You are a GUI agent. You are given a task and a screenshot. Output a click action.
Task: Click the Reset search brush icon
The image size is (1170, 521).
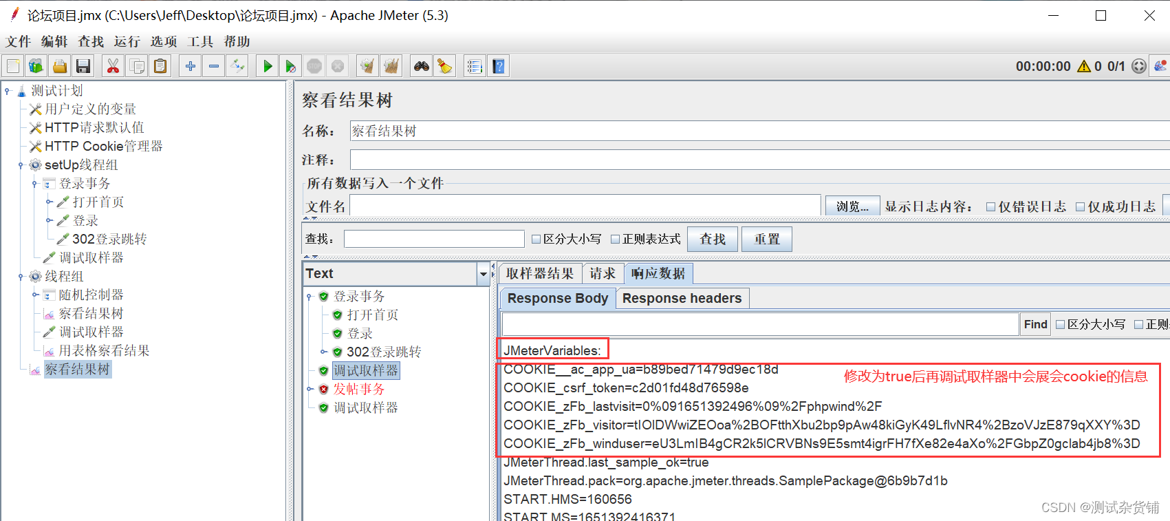tap(445, 66)
